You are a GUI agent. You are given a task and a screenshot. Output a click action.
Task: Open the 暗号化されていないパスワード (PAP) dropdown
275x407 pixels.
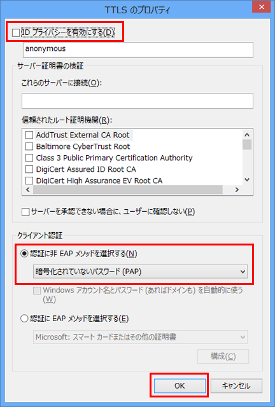pyautogui.click(x=140, y=272)
